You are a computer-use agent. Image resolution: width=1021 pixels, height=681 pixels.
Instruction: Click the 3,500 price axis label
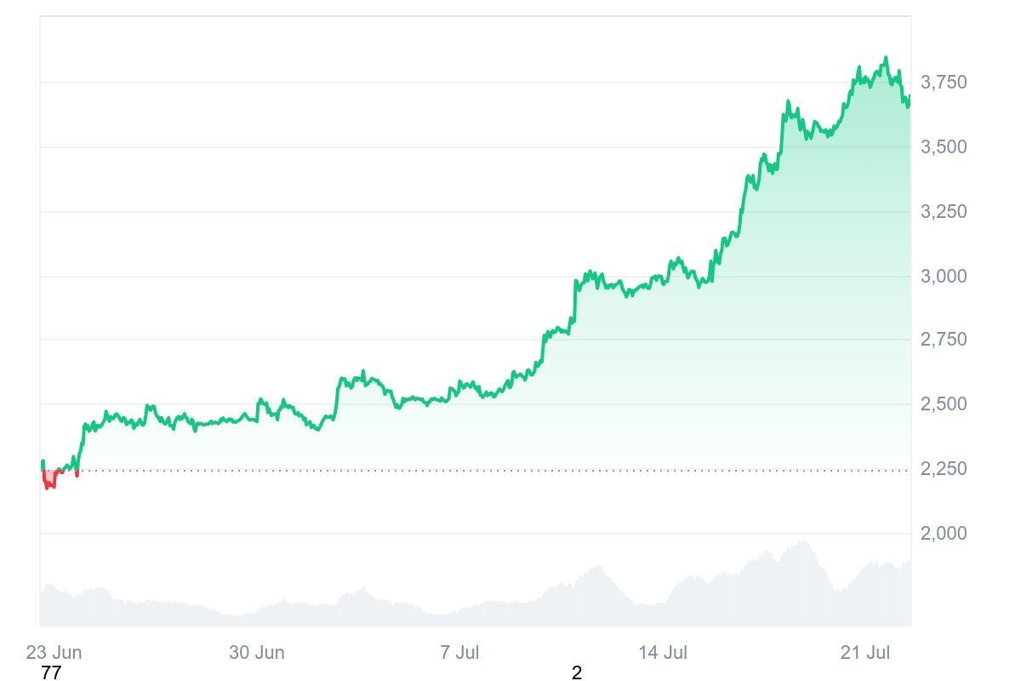(x=944, y=147)
